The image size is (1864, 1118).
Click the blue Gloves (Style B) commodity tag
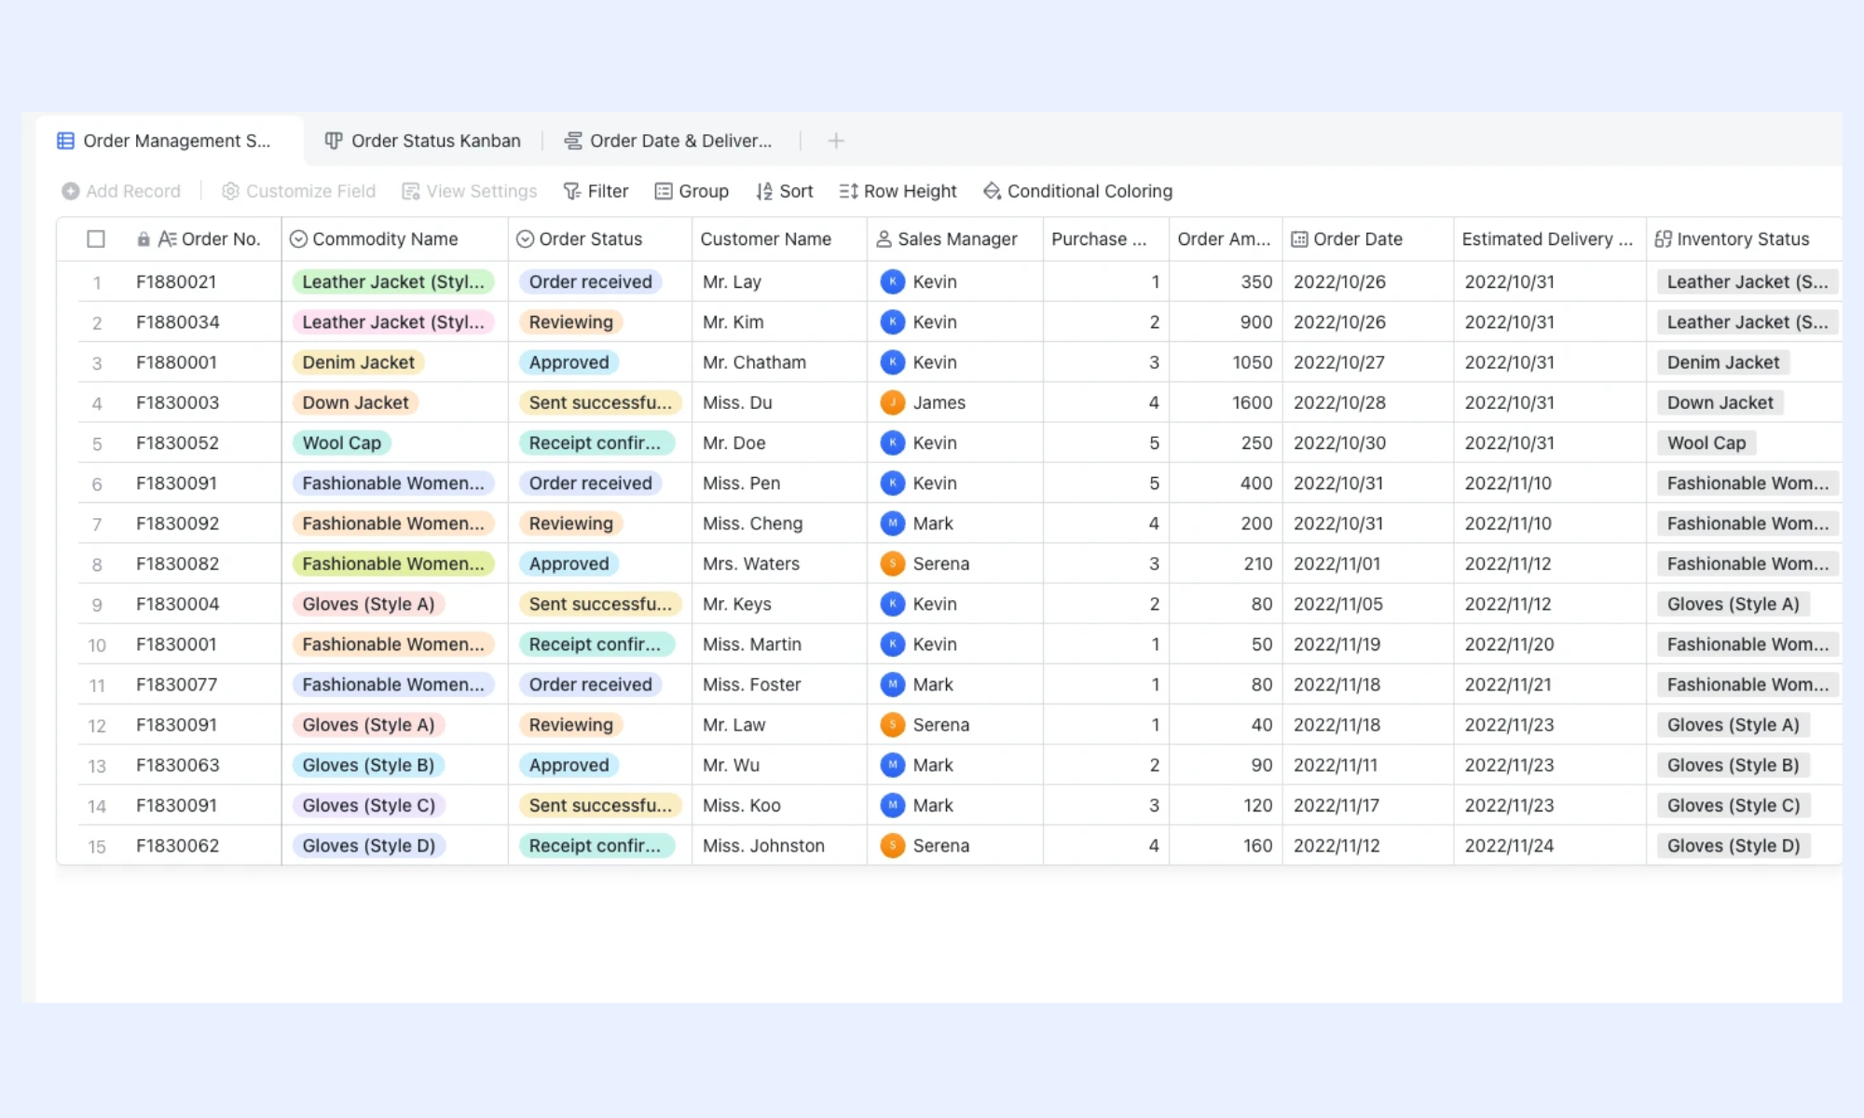368,765
